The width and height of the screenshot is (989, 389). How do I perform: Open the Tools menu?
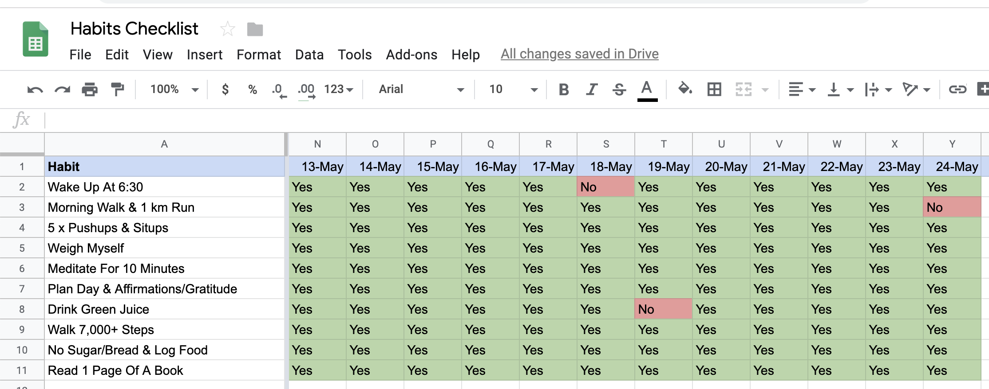[355, 54]
